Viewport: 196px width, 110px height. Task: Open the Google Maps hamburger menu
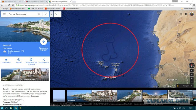pyautogui.click(x=4, y=14)
